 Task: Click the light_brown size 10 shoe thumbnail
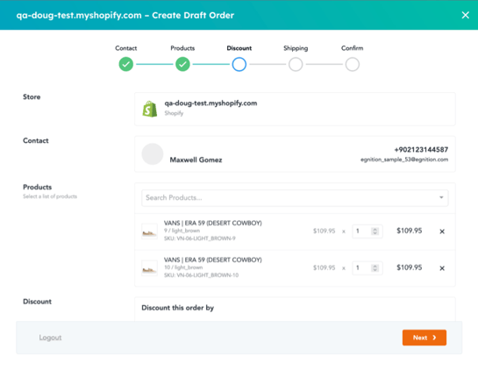[149, 268]
